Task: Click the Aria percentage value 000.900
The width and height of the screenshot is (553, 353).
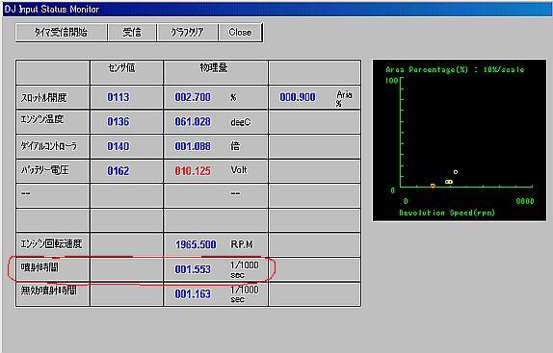Action: click(298, 97)
